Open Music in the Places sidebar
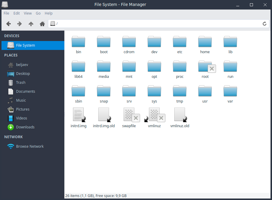 (x=33, y=100)
